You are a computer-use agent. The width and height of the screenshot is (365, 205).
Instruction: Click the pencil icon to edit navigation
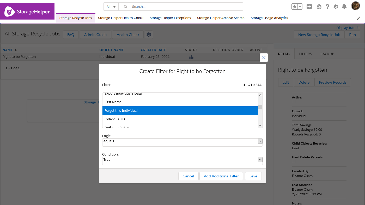[359, 18]
